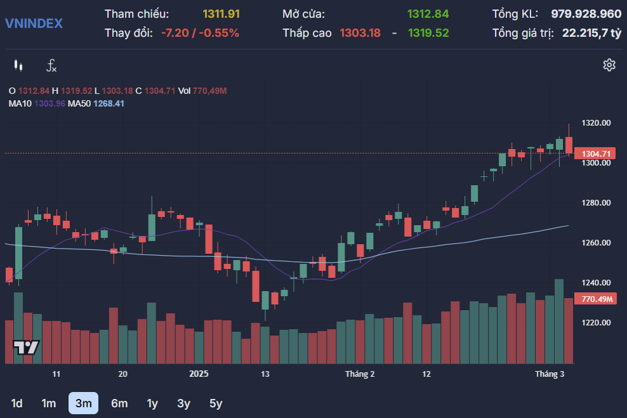Click the 1260.00 price axis label
The image size is (627, 418).
pos(596,242)
